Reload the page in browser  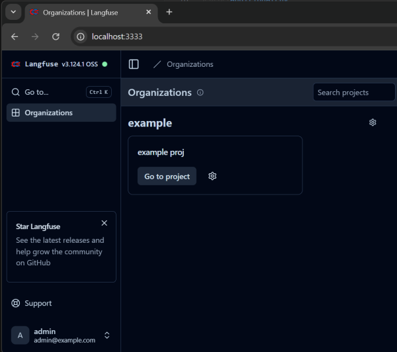click(x=56, y=36)
